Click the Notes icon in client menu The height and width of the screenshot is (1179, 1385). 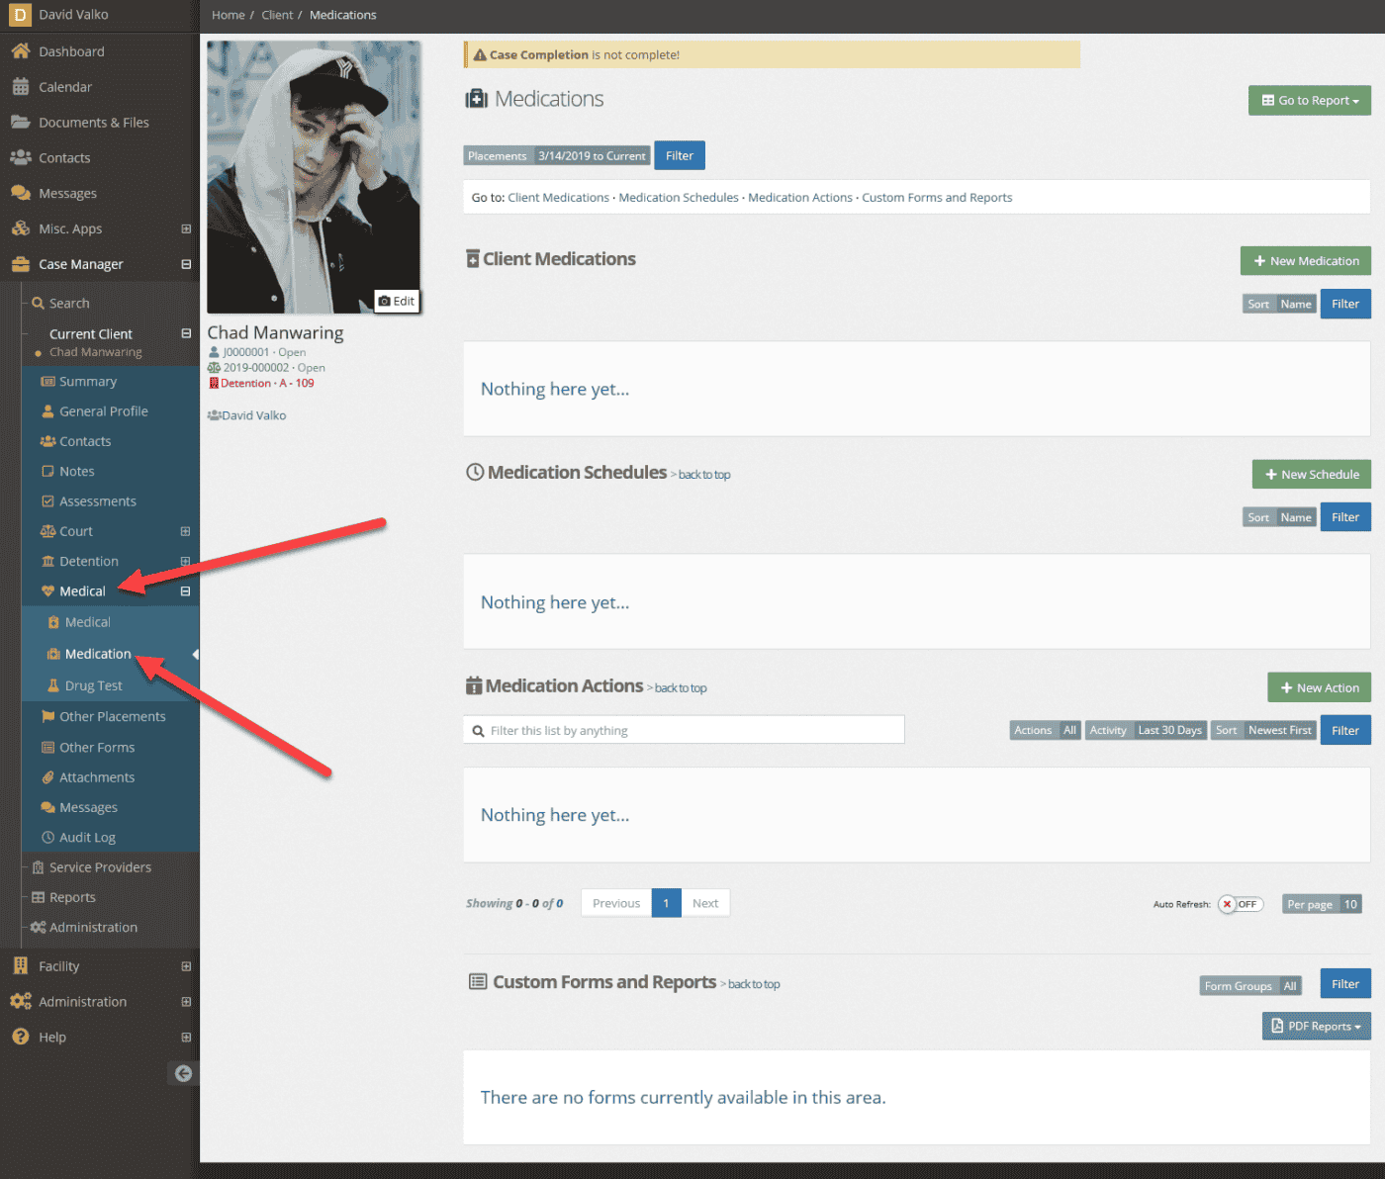coord(47,472)
